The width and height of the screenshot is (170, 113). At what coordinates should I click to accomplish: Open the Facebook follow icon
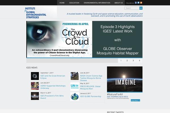tap(136, 3)
